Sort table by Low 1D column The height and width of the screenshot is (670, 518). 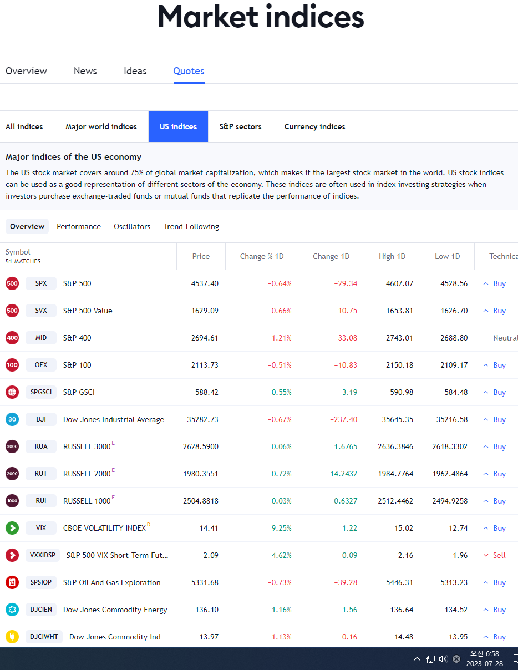(447, 256)
